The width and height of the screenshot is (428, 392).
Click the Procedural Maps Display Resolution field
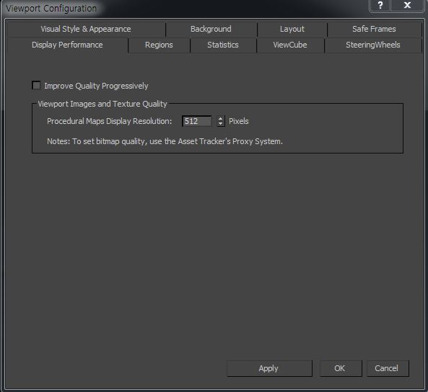[x=197, y=121]
